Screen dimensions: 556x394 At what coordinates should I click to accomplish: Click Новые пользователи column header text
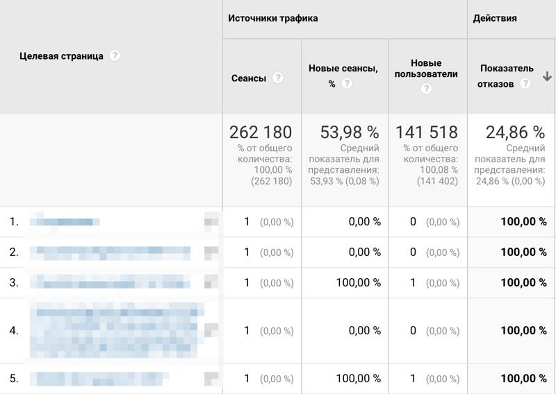coord(426,68)
